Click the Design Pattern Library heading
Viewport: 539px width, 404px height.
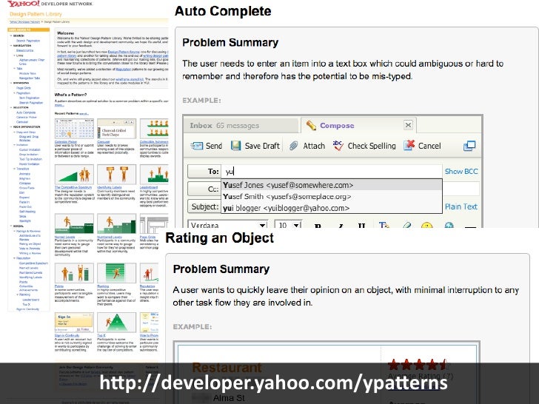coord(36,14)
